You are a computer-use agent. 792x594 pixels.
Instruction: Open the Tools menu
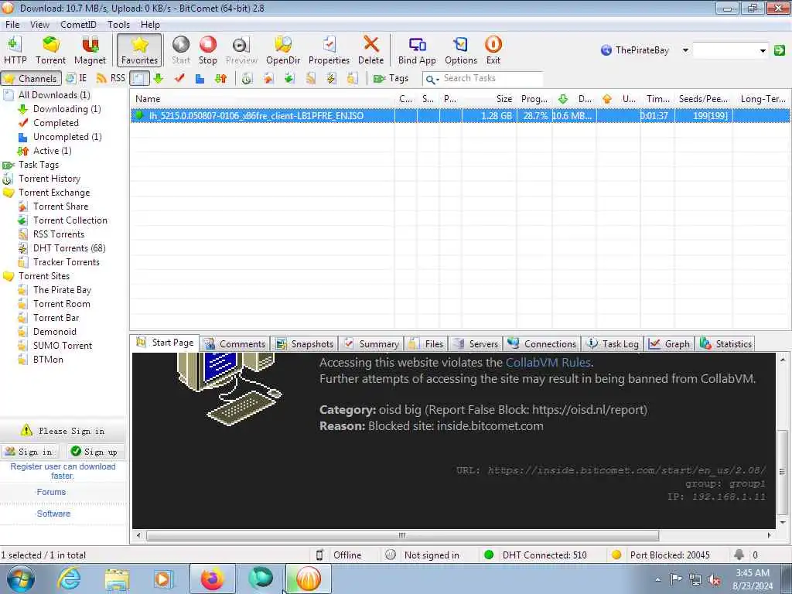pos(118,24)
